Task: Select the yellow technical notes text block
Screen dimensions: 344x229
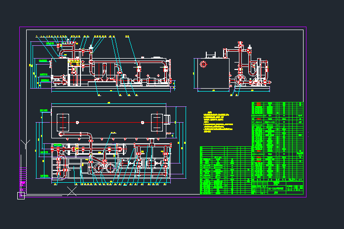Action: [x=218, y=124]
